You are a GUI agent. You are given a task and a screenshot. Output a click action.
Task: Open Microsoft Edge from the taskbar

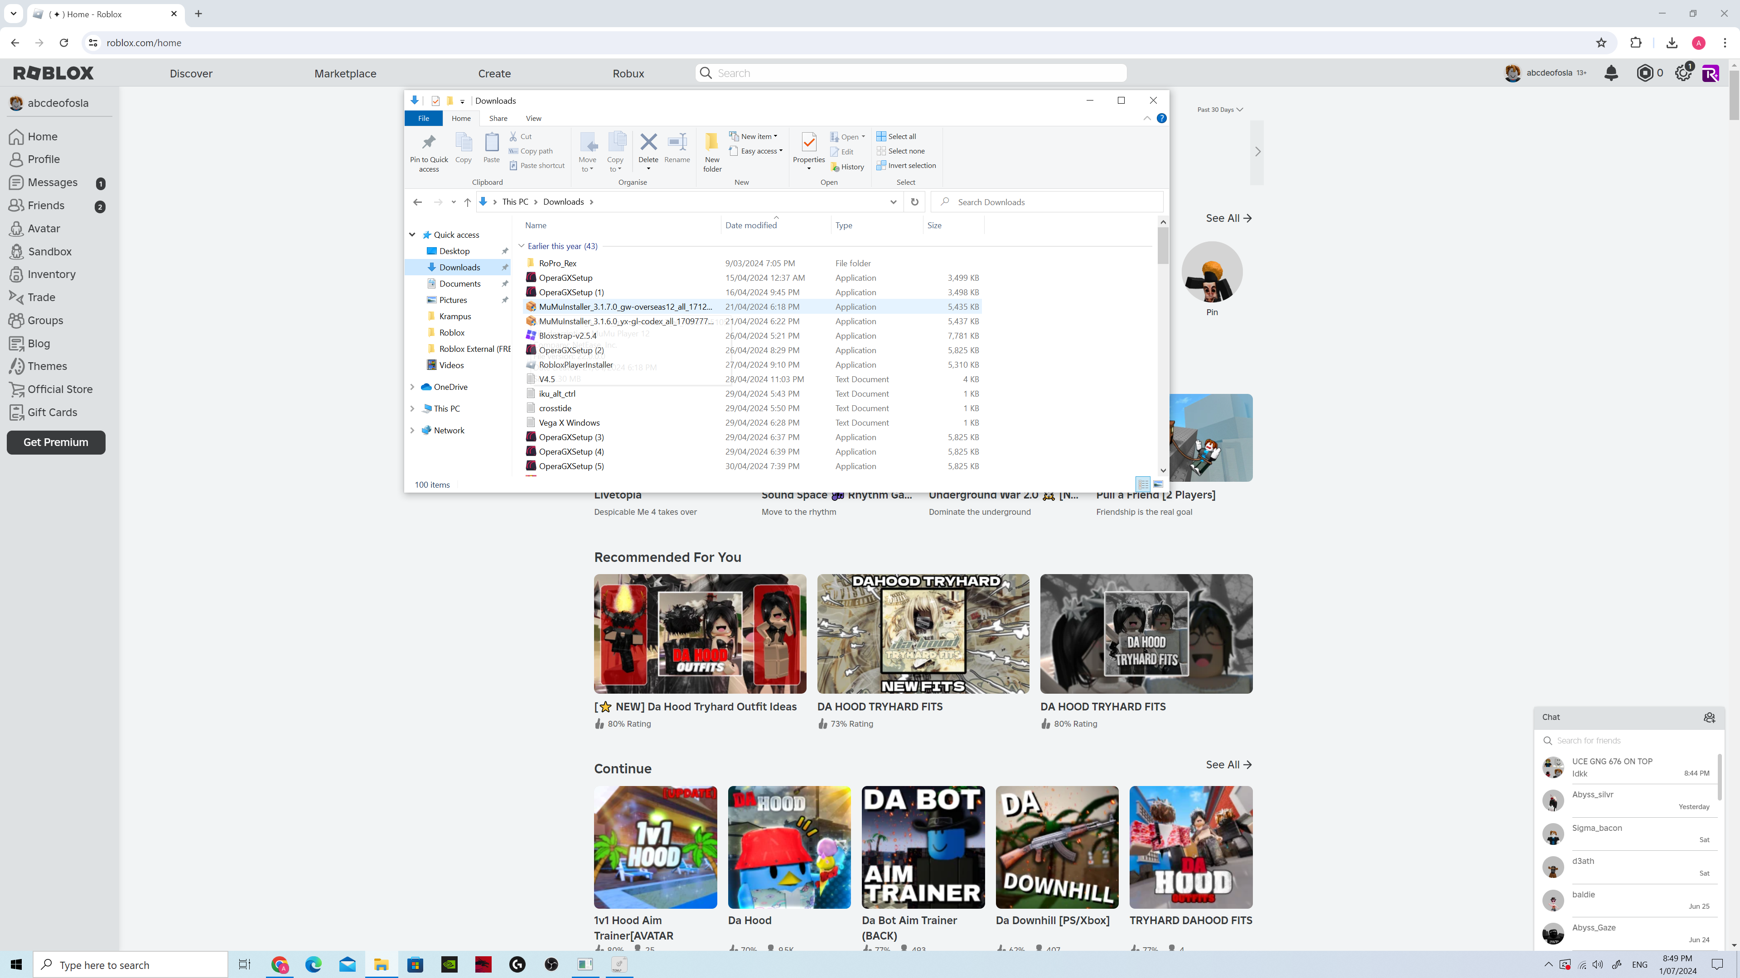pos(314,964)
